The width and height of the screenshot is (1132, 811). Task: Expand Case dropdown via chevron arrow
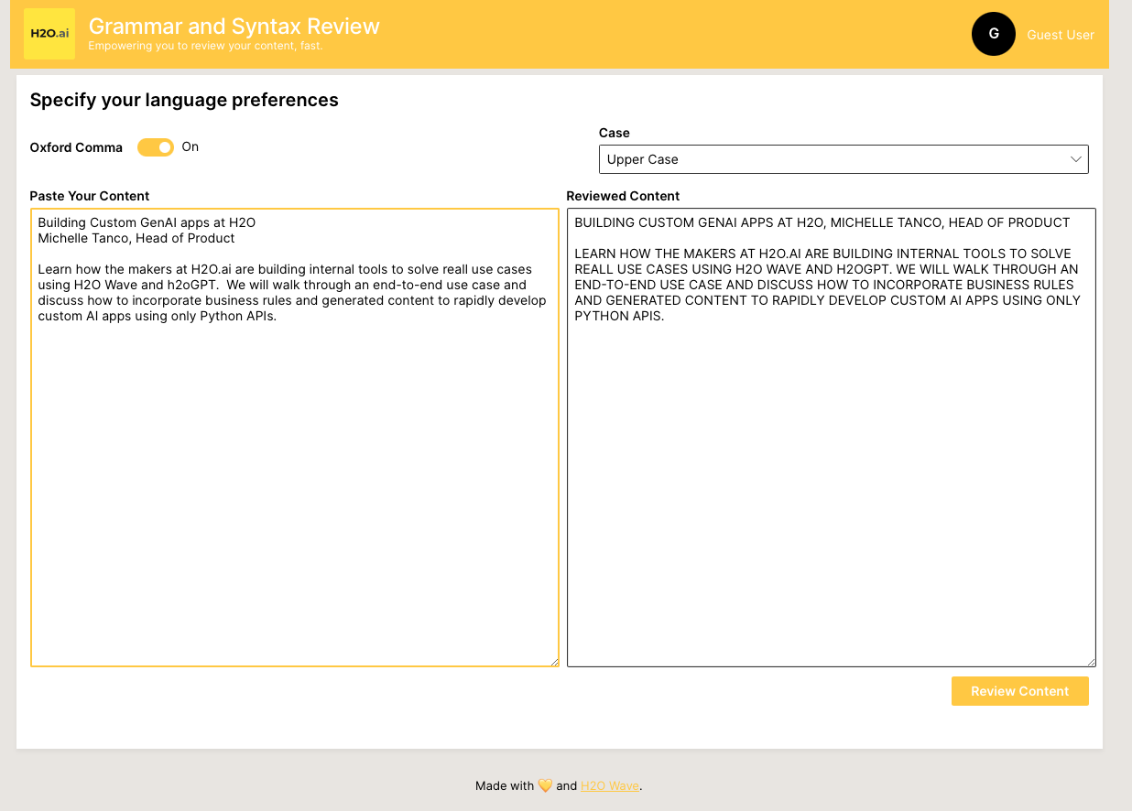click(1076, 159)
